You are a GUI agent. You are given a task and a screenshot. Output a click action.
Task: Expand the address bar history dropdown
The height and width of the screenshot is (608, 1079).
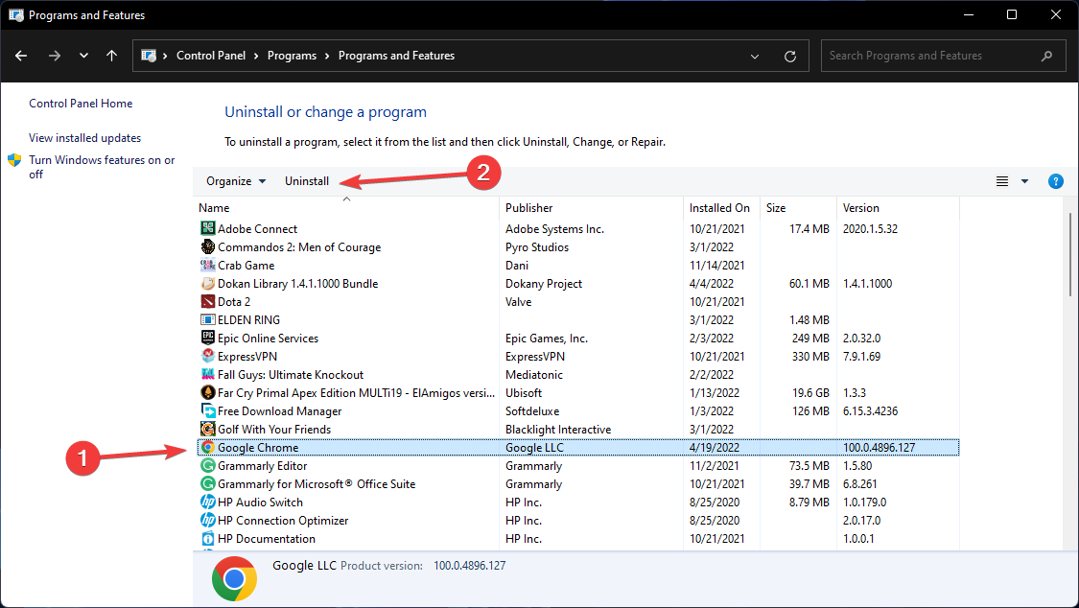coord(755,57)
